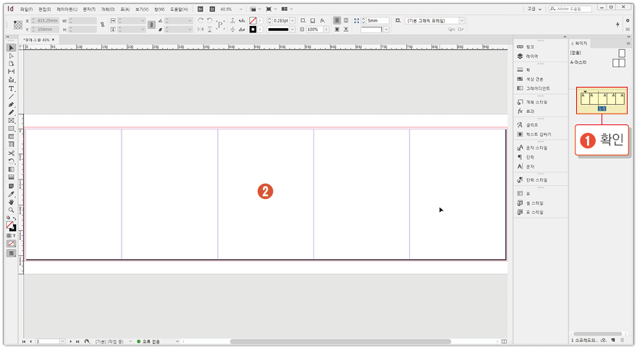
Task: Open the page number dropdown in status bar
Action: point(62,341)
